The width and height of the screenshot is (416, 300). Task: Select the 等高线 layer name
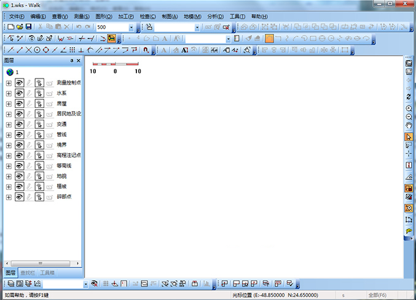[x=64, y=166]
